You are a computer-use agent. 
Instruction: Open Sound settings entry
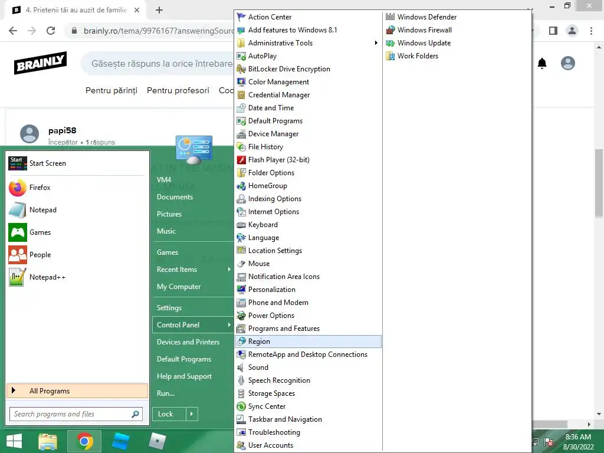(x=308, y=367)
